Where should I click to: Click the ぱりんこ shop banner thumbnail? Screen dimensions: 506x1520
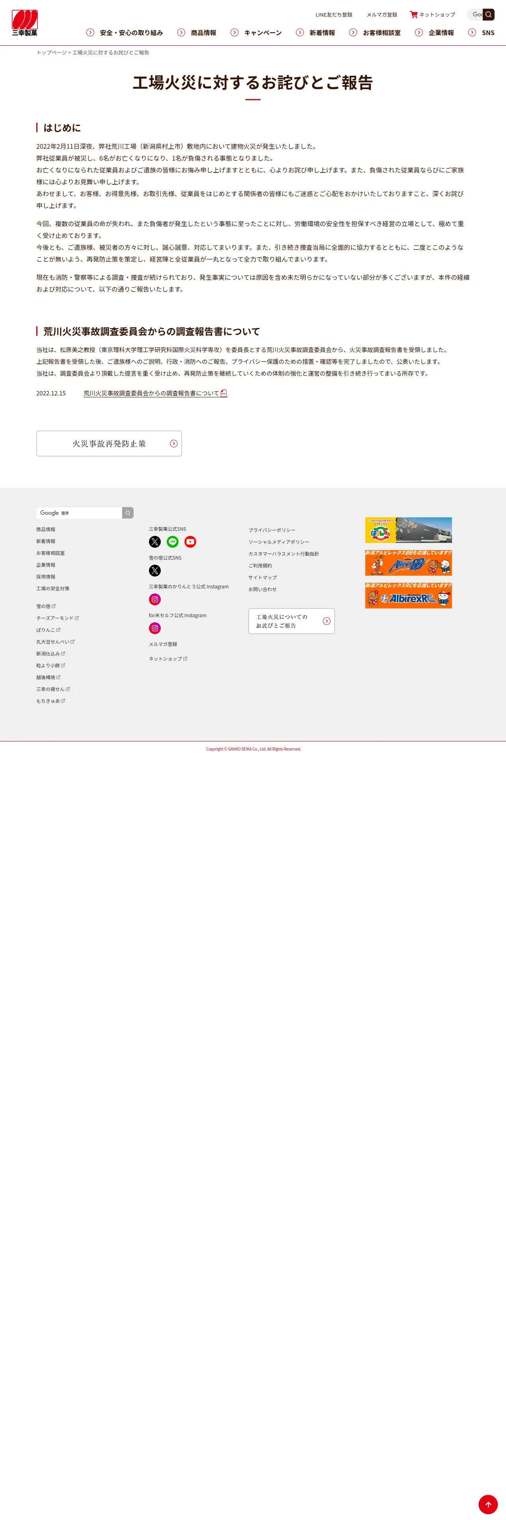[408, 530]
